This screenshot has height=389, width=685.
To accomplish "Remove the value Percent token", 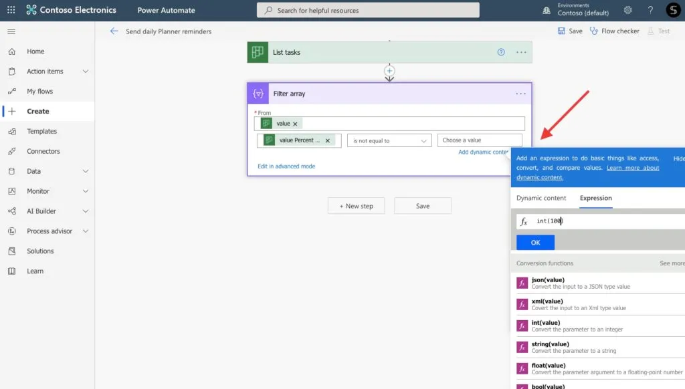I will click(x=328, y=140).
